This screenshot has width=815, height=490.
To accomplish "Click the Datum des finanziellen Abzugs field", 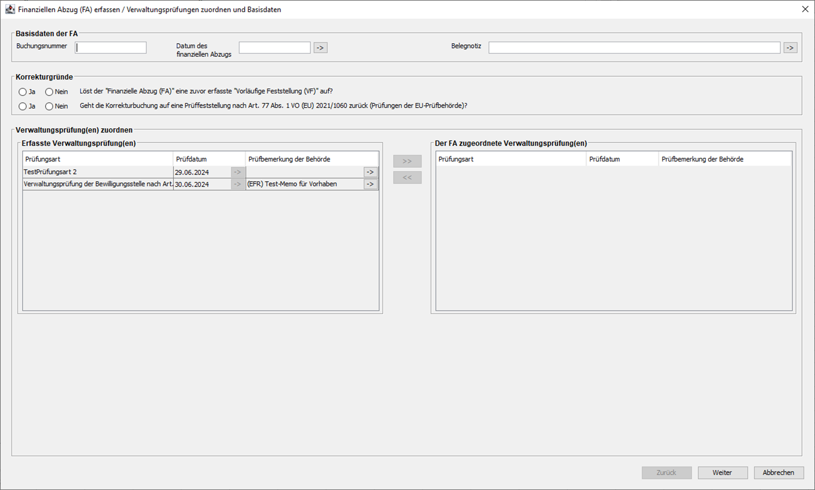I will click(x=274, y=47).
